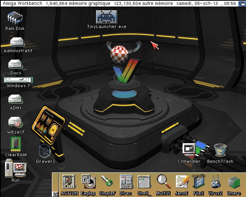Click the Run computer icon

pyautogui.click(x=15, y=168)
